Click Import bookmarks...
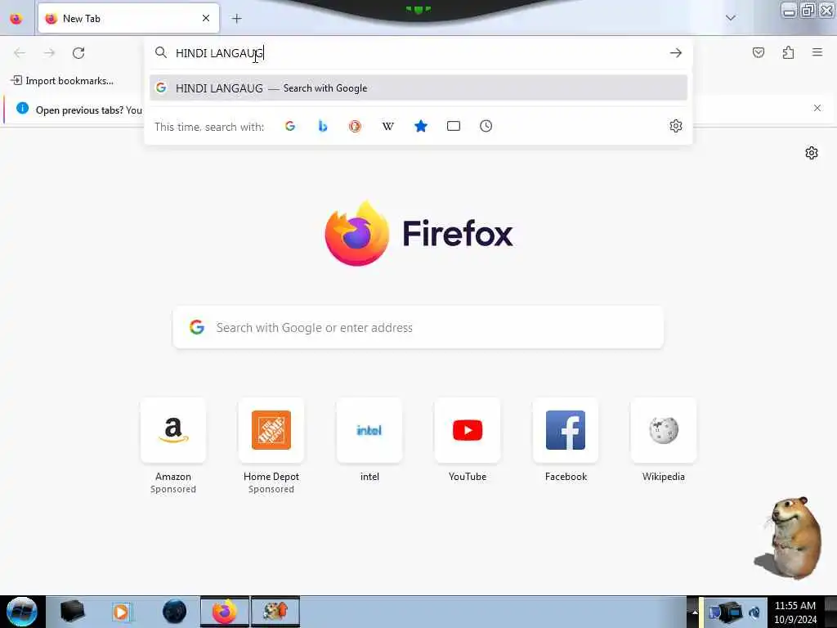 pos(62,81)
